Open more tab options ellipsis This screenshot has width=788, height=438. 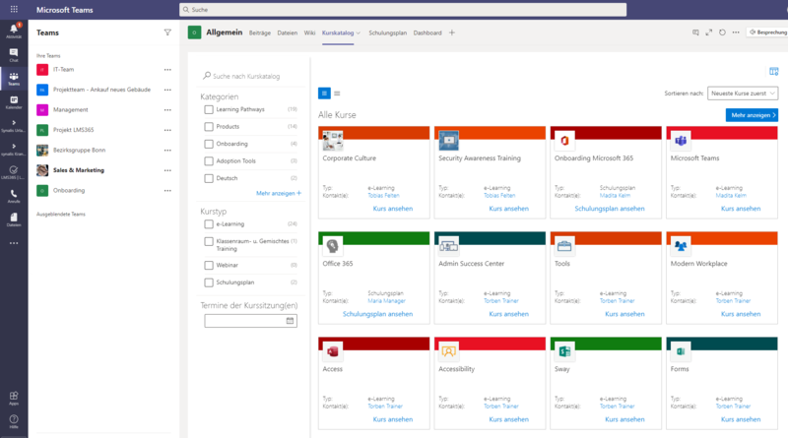click(736, 32)
